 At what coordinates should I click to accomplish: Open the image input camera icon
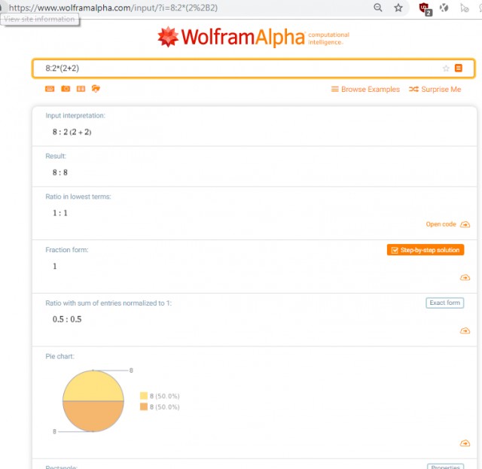pyautogui.click(x=66, y=89)
